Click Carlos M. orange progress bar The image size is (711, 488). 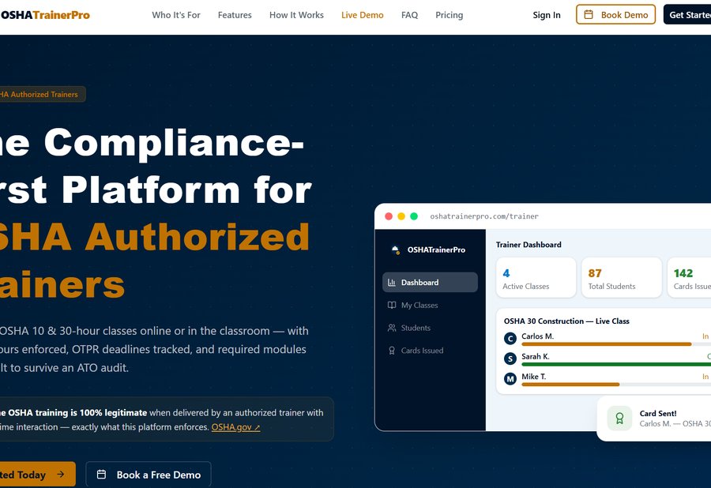[606, 344]
